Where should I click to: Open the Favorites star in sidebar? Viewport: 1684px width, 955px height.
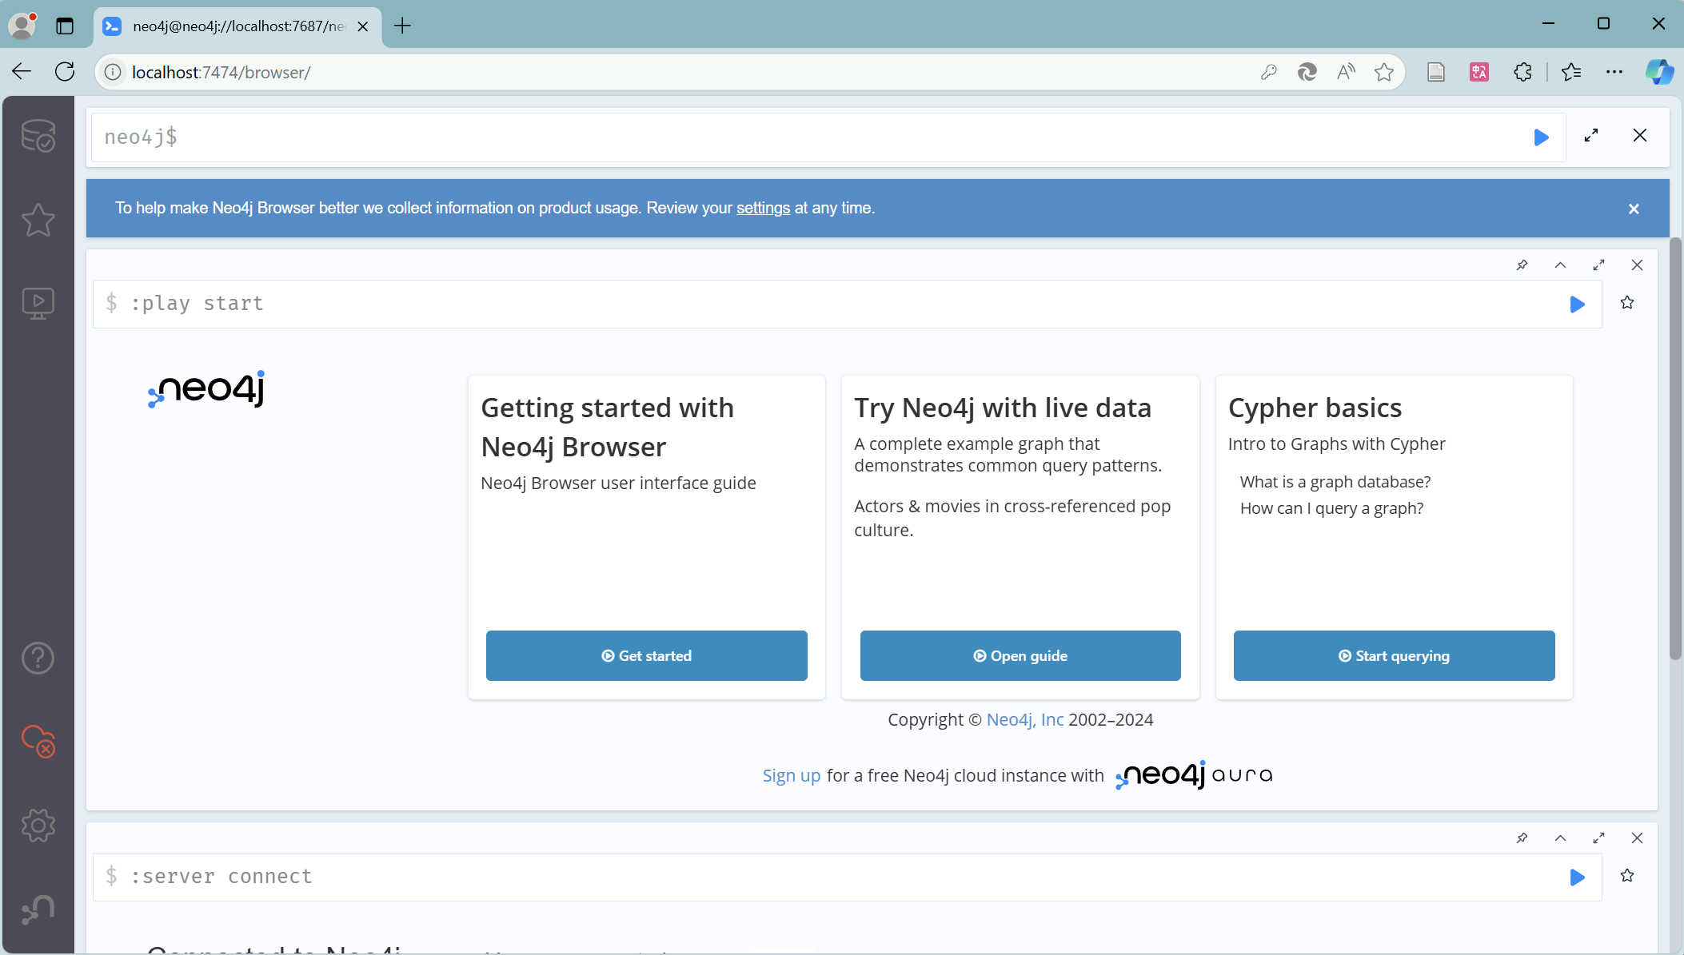[x=38, y=220]
